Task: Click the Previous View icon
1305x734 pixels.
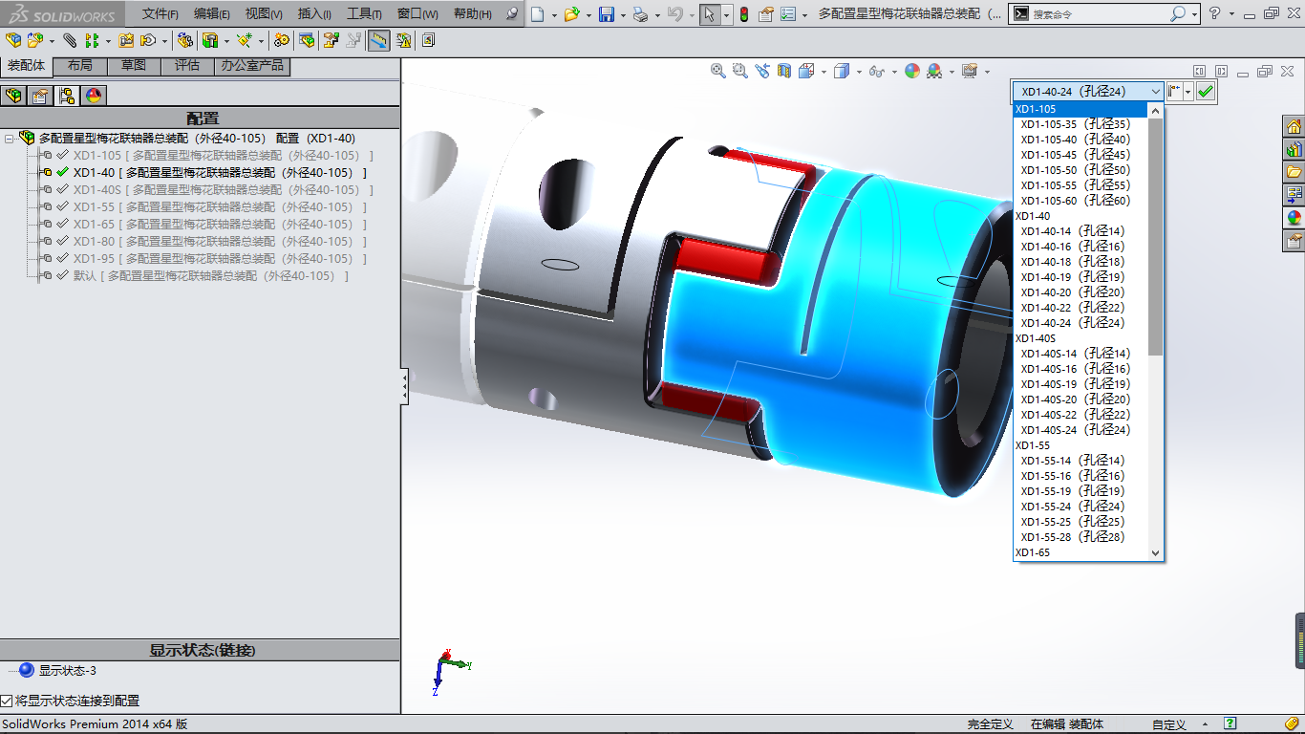Action: coord(762,71)
